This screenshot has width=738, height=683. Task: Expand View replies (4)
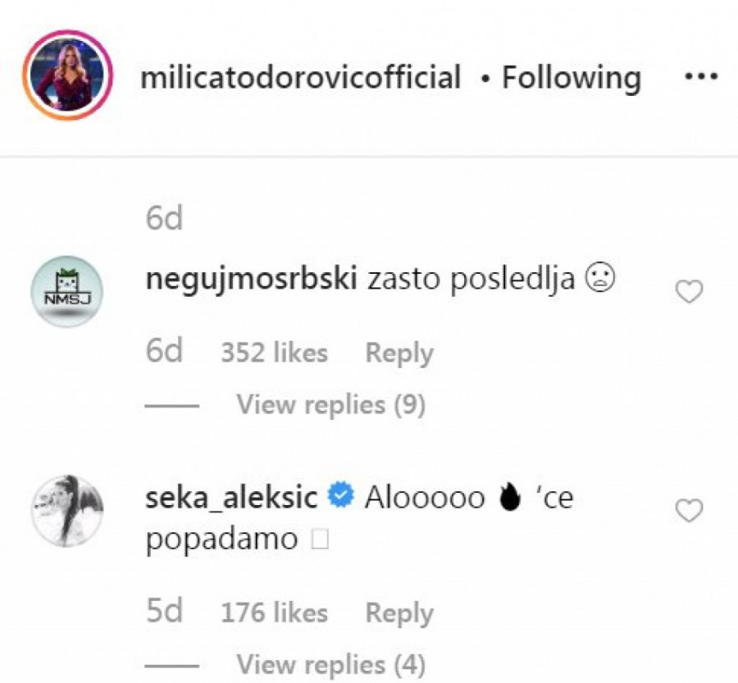pyautogui.click(x=331, y=663)
